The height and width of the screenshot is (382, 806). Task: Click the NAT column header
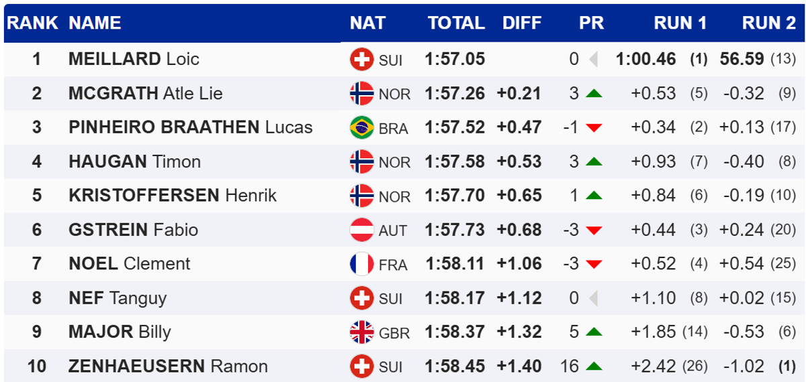(x=367, y=23)
